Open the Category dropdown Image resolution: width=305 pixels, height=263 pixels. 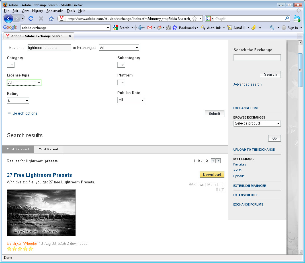click(x=11, y=65)
